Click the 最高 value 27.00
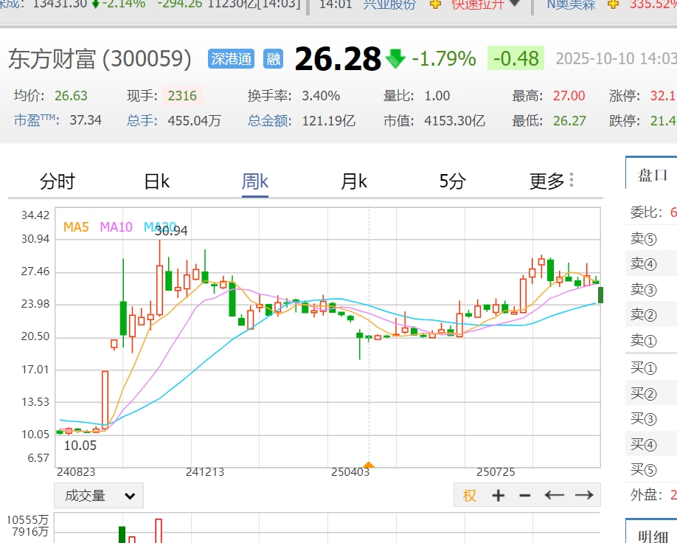 tap(569, 95)
